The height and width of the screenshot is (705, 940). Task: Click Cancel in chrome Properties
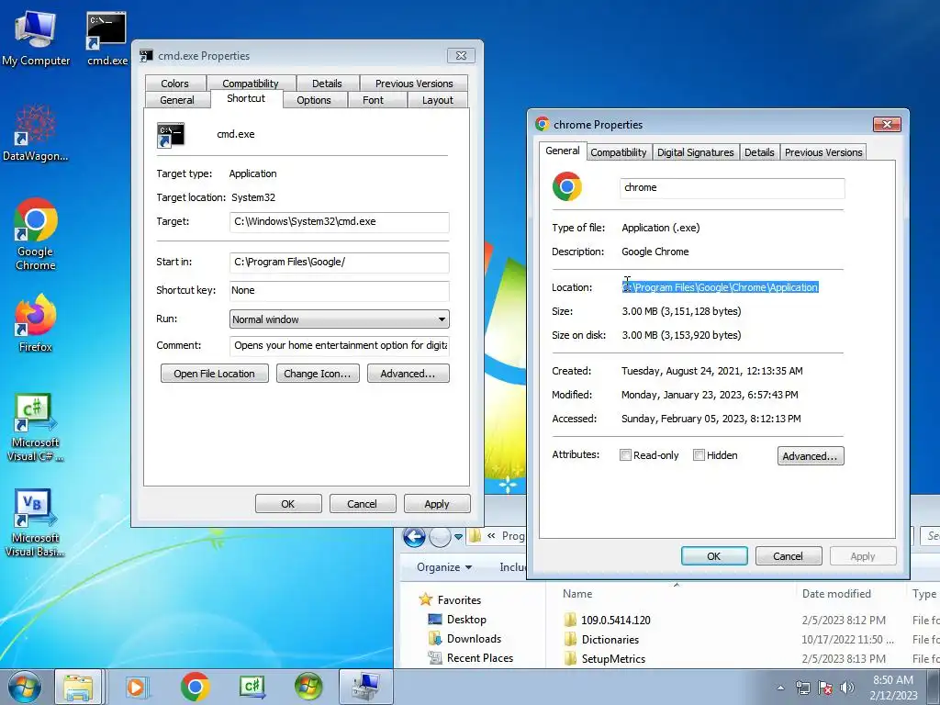pos(788,555)
